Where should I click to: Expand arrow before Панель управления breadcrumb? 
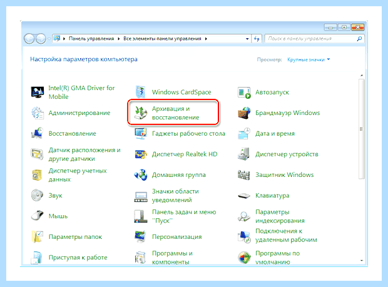point(64,39)
